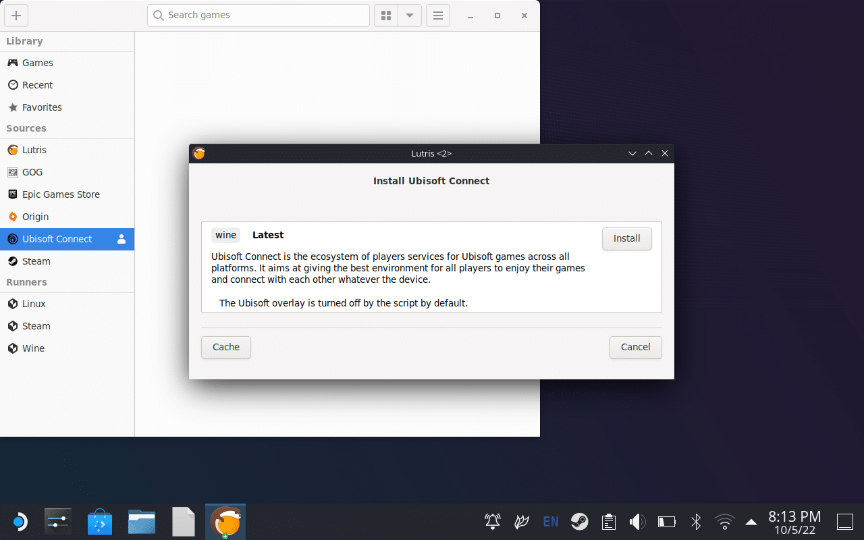Click the Ubisoft Connect account icon
The height and width of the screenshot is (540, 864).
(x=122, y=239)
